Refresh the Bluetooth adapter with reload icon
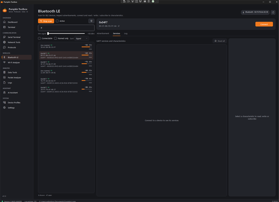 coord(273,12)
